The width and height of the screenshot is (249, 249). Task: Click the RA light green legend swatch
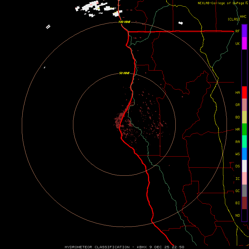244,142
